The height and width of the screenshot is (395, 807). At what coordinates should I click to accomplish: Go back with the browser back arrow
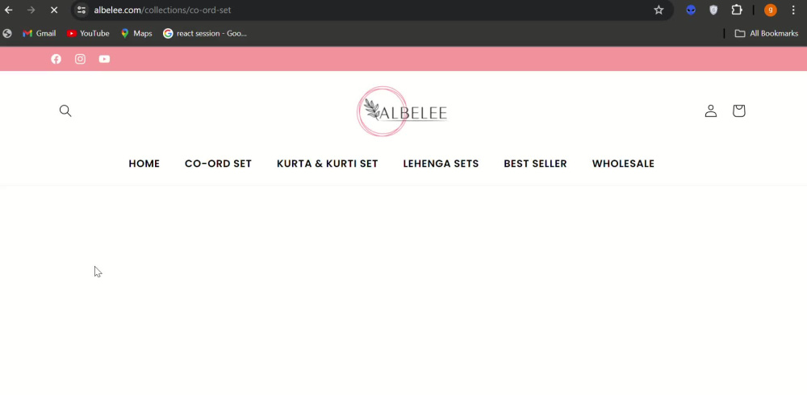[9, 10]
